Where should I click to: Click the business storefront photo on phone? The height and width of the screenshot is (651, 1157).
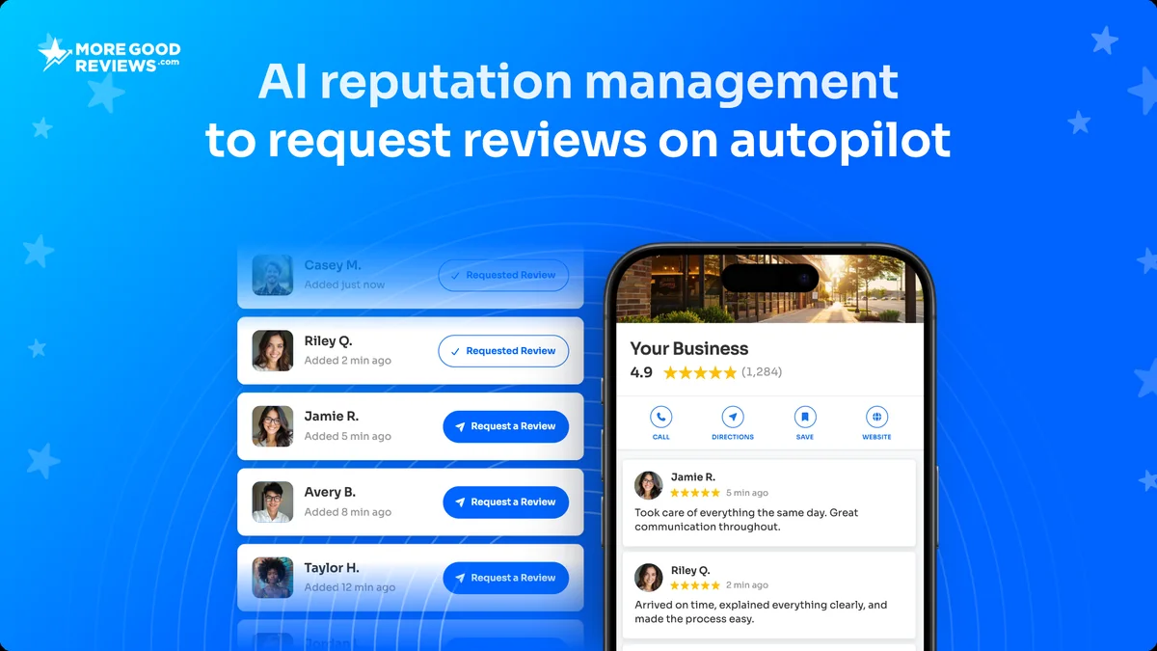pyautogui.click(x=770, y=287)
